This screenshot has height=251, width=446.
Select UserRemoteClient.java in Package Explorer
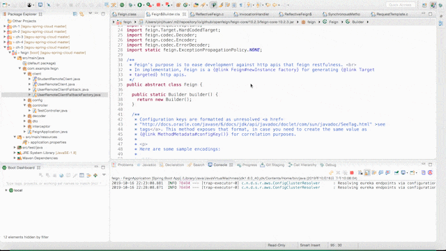pyautogui.click(x=56, y=84)
